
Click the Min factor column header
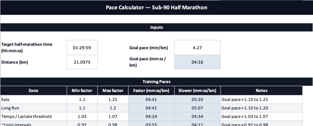[x=82, y=91]
